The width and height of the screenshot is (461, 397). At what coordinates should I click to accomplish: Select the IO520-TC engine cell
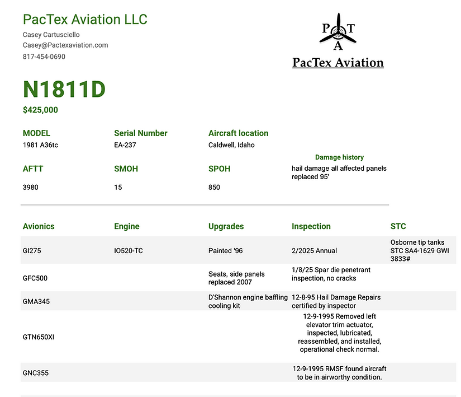point(129,251)
